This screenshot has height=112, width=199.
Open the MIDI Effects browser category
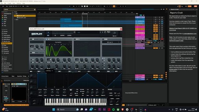pyautogui.click(x=7, y=40)
